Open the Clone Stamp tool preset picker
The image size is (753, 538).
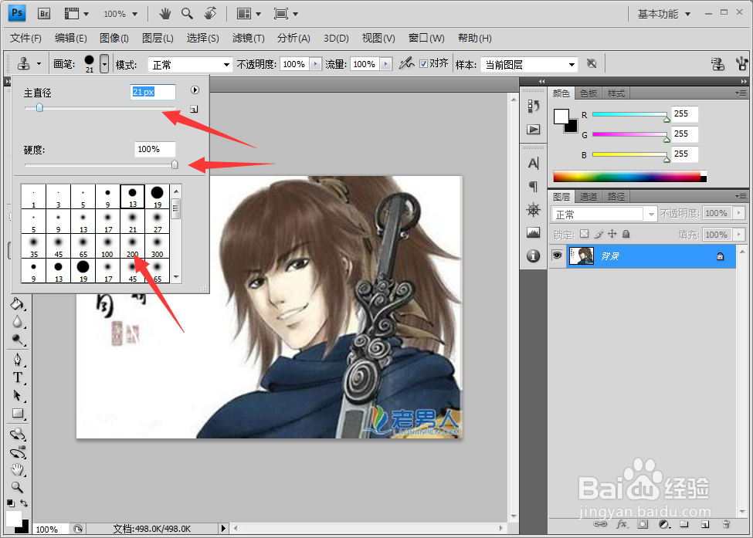(x=29, y=63)
